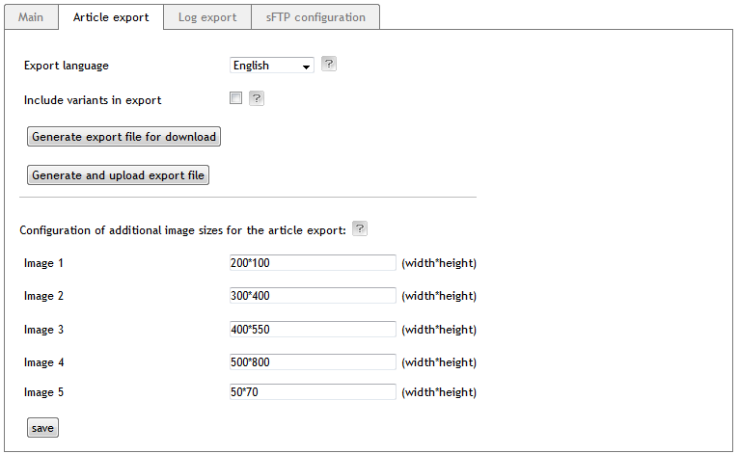The image size is (739, 454).
Task: Click Generate export file for download
Action: pyautogui.click(x=123, y=137)
